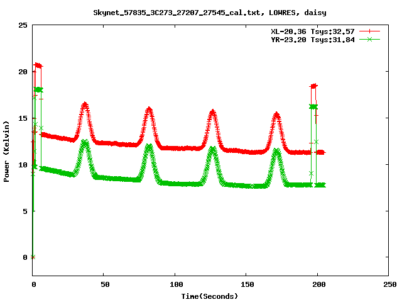This screenshot has height=302, width=402.
Task: Click the fourth green peak near 171 seconds
Action: point(276,150)
